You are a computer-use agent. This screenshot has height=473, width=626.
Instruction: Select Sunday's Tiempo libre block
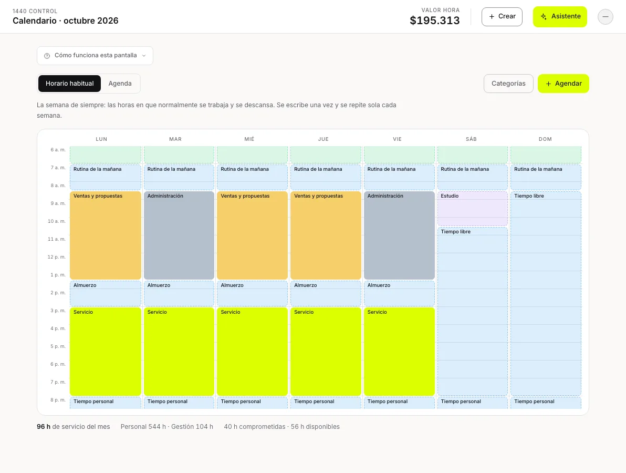click(x=546, y=294)
